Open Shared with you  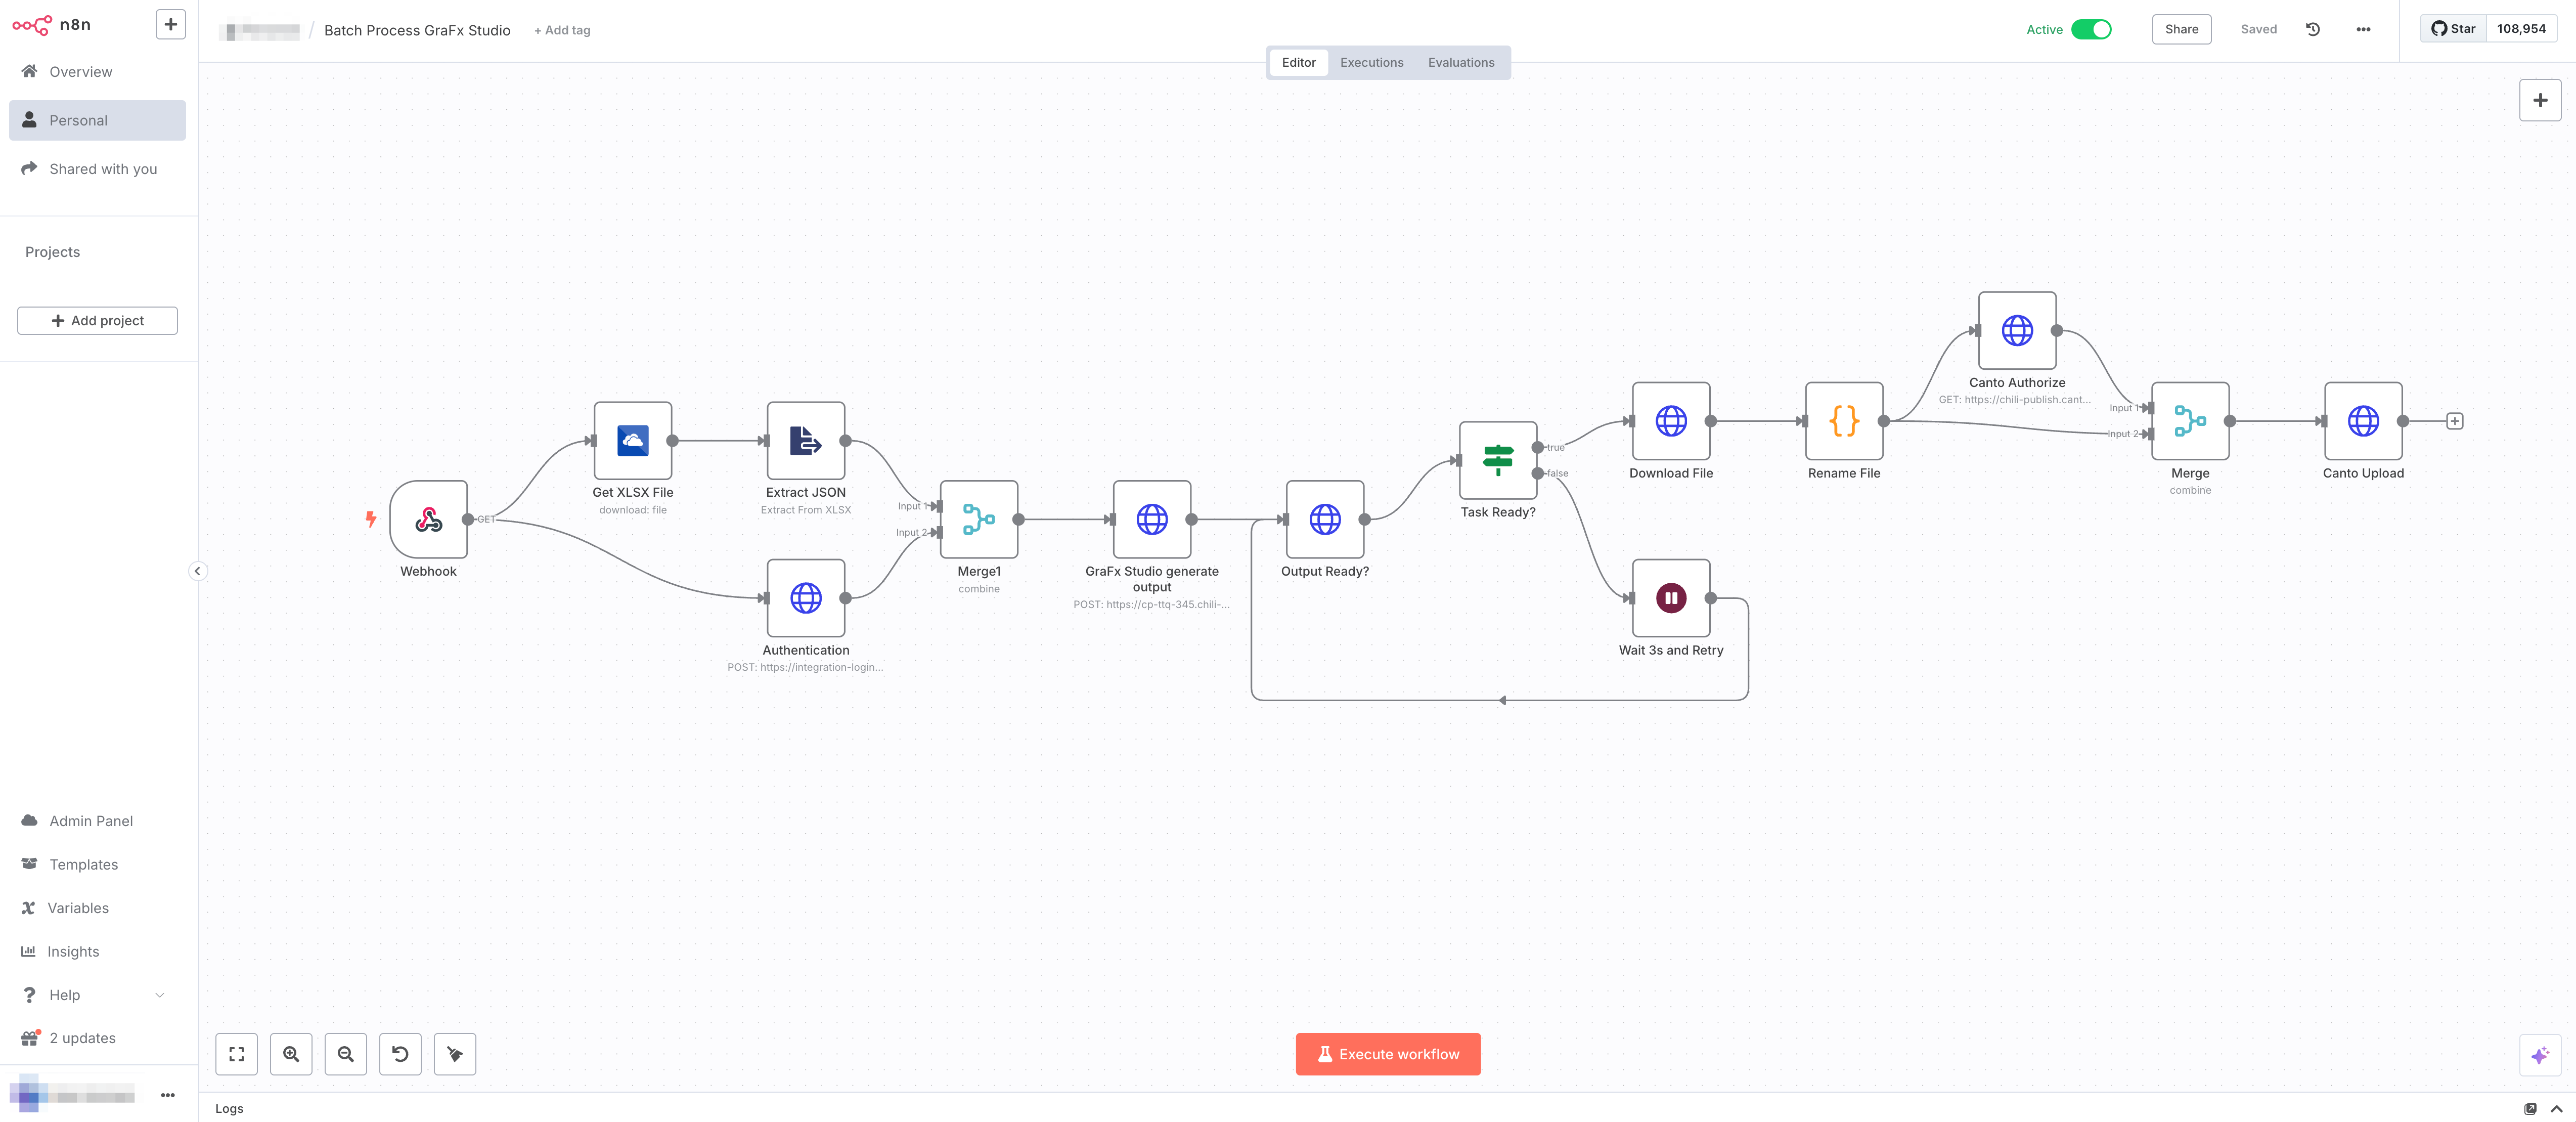click(97, 169)
